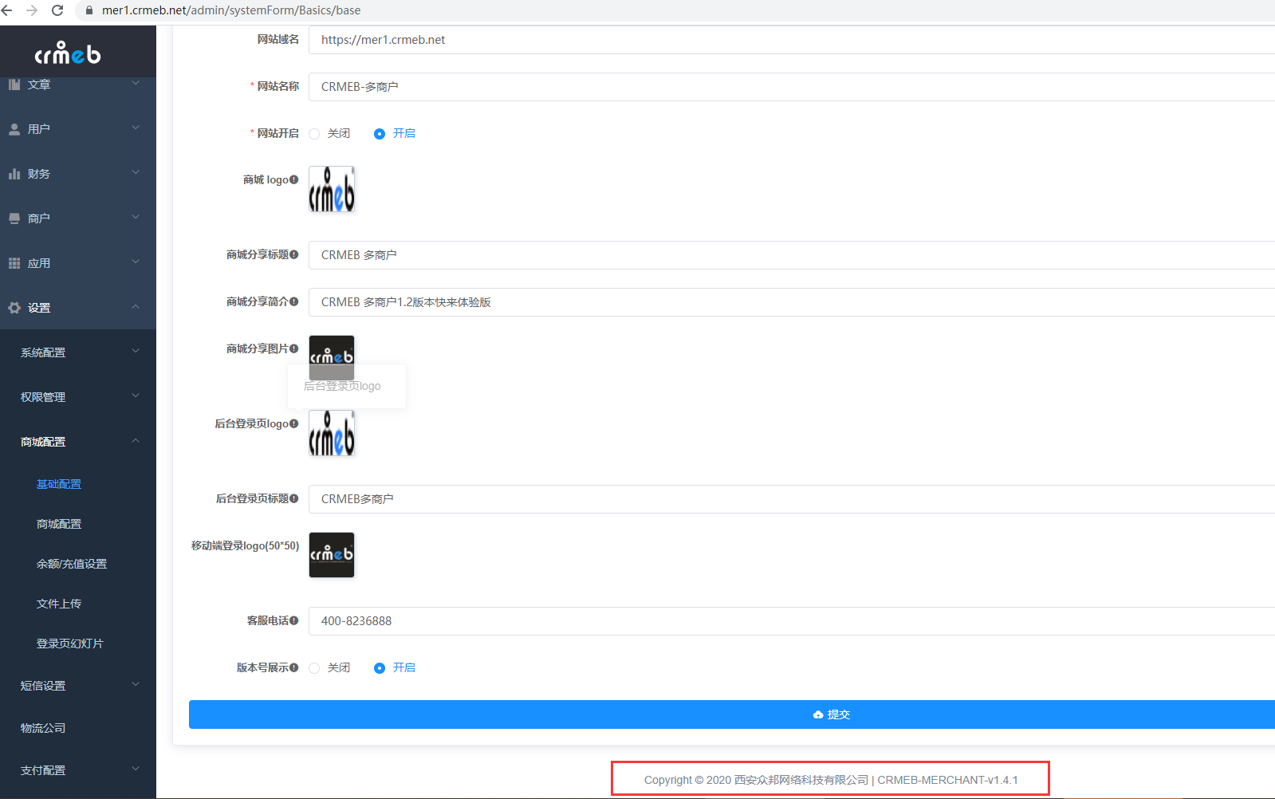The image size is (1275, 799).
Task: Click the 商户 store icon in sidebar
Action: (x=14, y=218)
